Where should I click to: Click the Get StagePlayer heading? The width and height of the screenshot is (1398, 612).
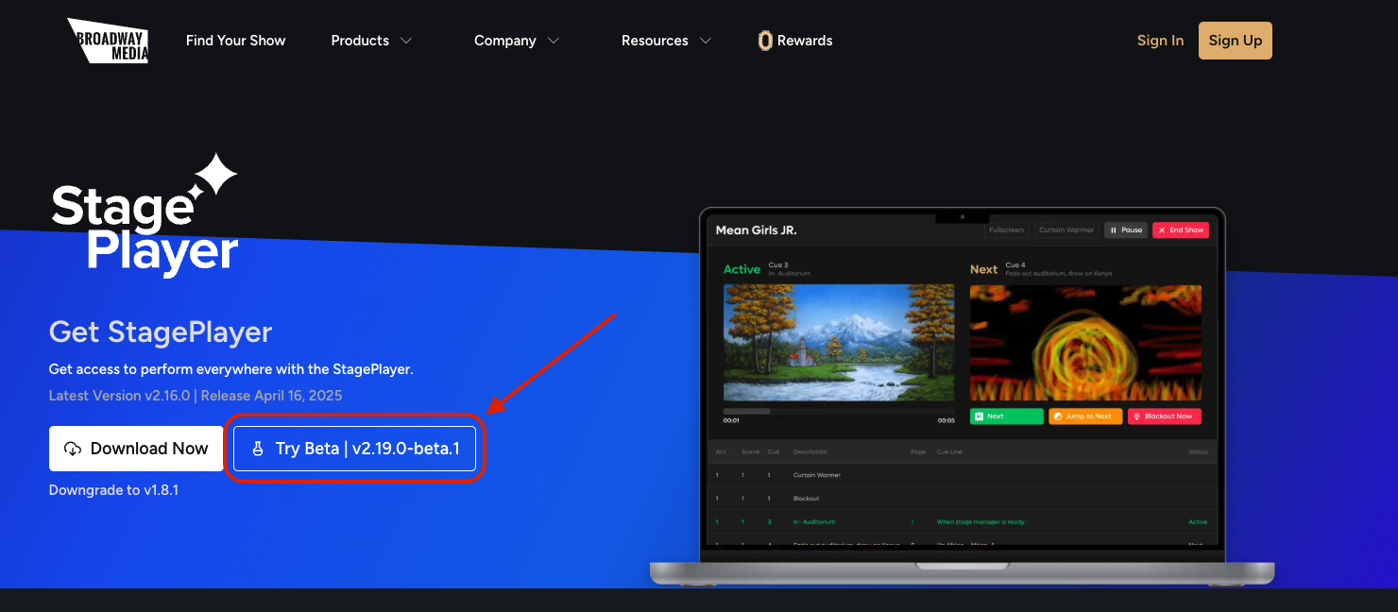point(161,332)
